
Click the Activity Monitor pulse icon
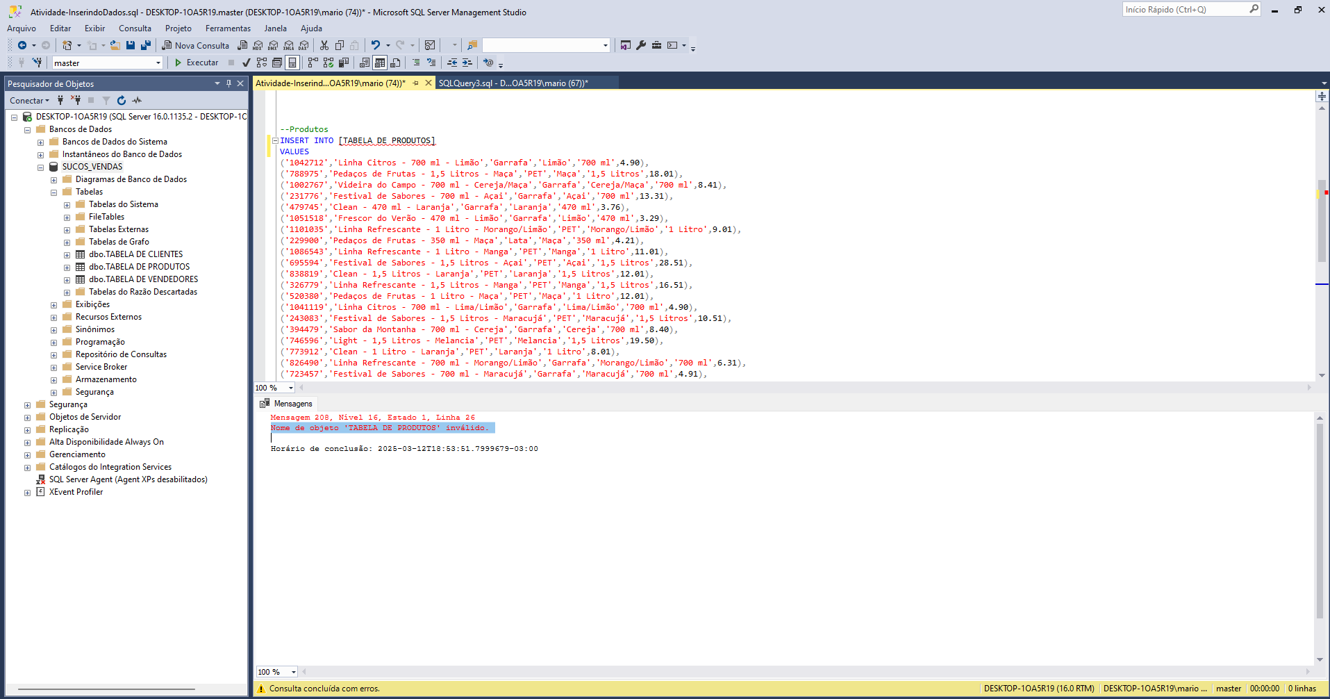(x=137, y=100)
